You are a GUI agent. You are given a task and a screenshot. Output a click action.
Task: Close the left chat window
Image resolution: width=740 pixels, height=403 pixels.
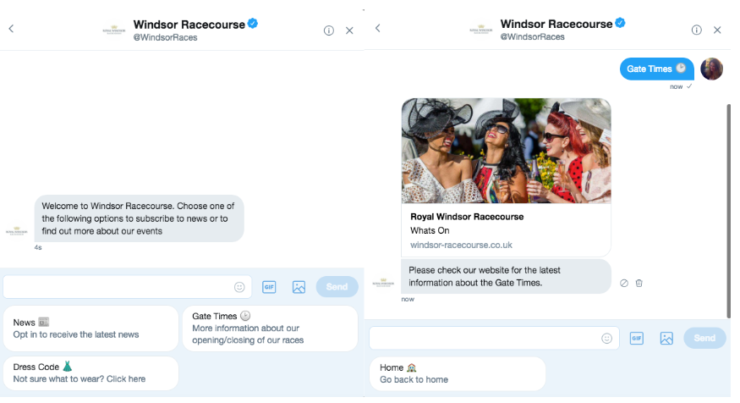pyautogui.click(x=350, y=30)
